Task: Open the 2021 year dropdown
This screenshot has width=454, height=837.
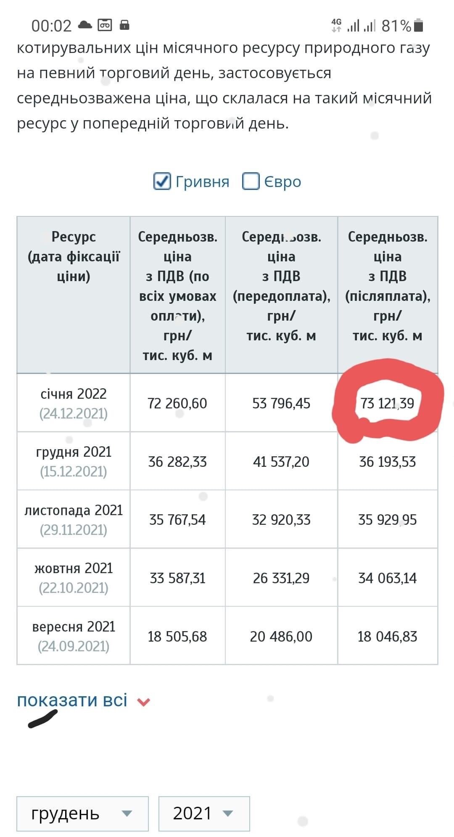Action: pos(204,813)
